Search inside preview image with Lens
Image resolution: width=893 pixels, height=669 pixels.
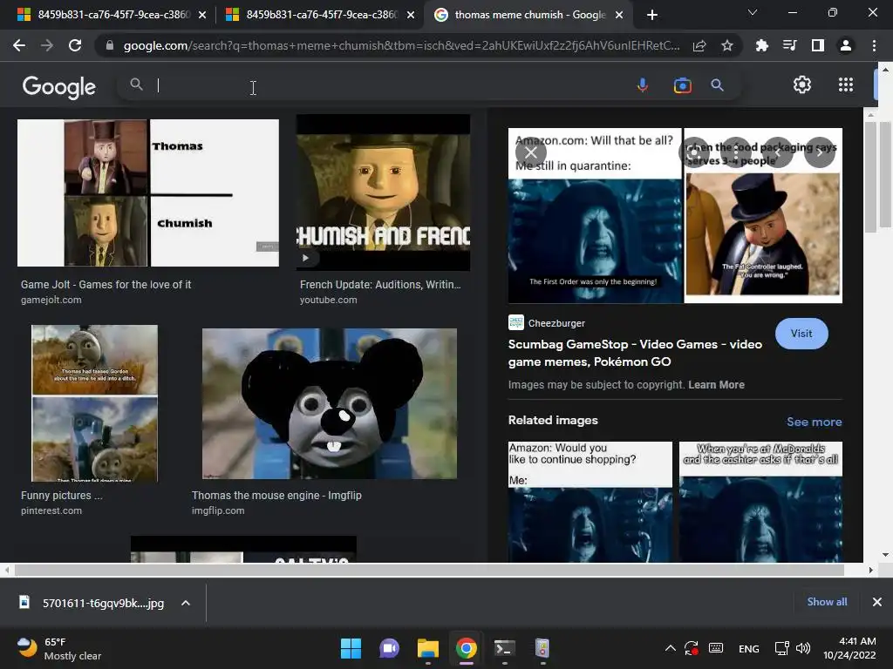[x=694, y=152]
